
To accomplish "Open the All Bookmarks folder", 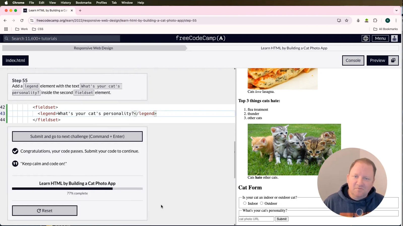I will [x=385, y=29].
